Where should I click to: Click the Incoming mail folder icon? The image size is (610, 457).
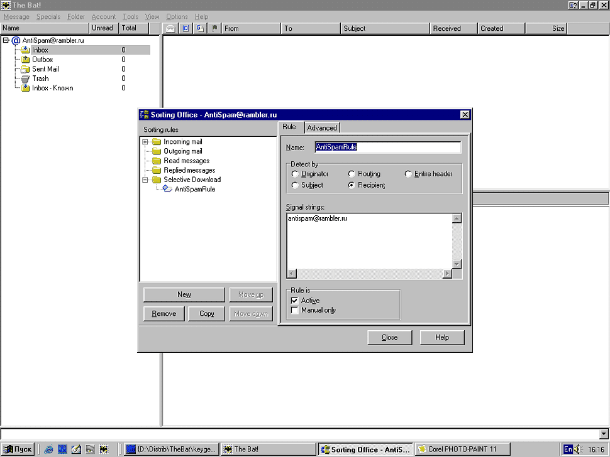click(x=157, y=142)
